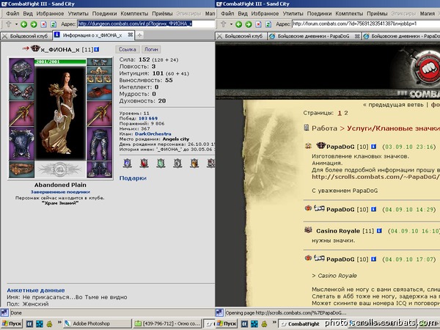The height and width of the screenshot is (330, 440).
Task: Expand the history dropdown in right toolbar
Action: [231, 24]
